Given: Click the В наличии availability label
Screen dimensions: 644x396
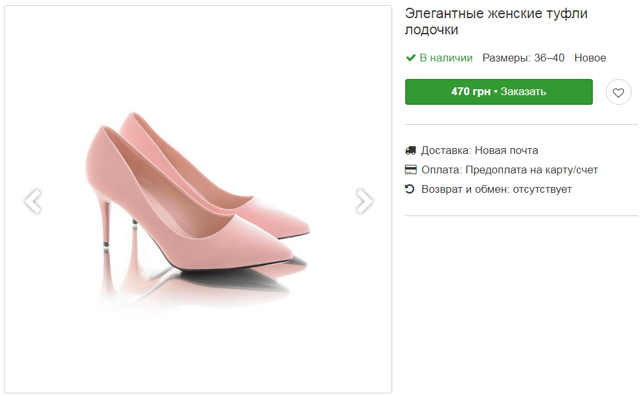Looking at the screenshot, I should pos(446,58).
